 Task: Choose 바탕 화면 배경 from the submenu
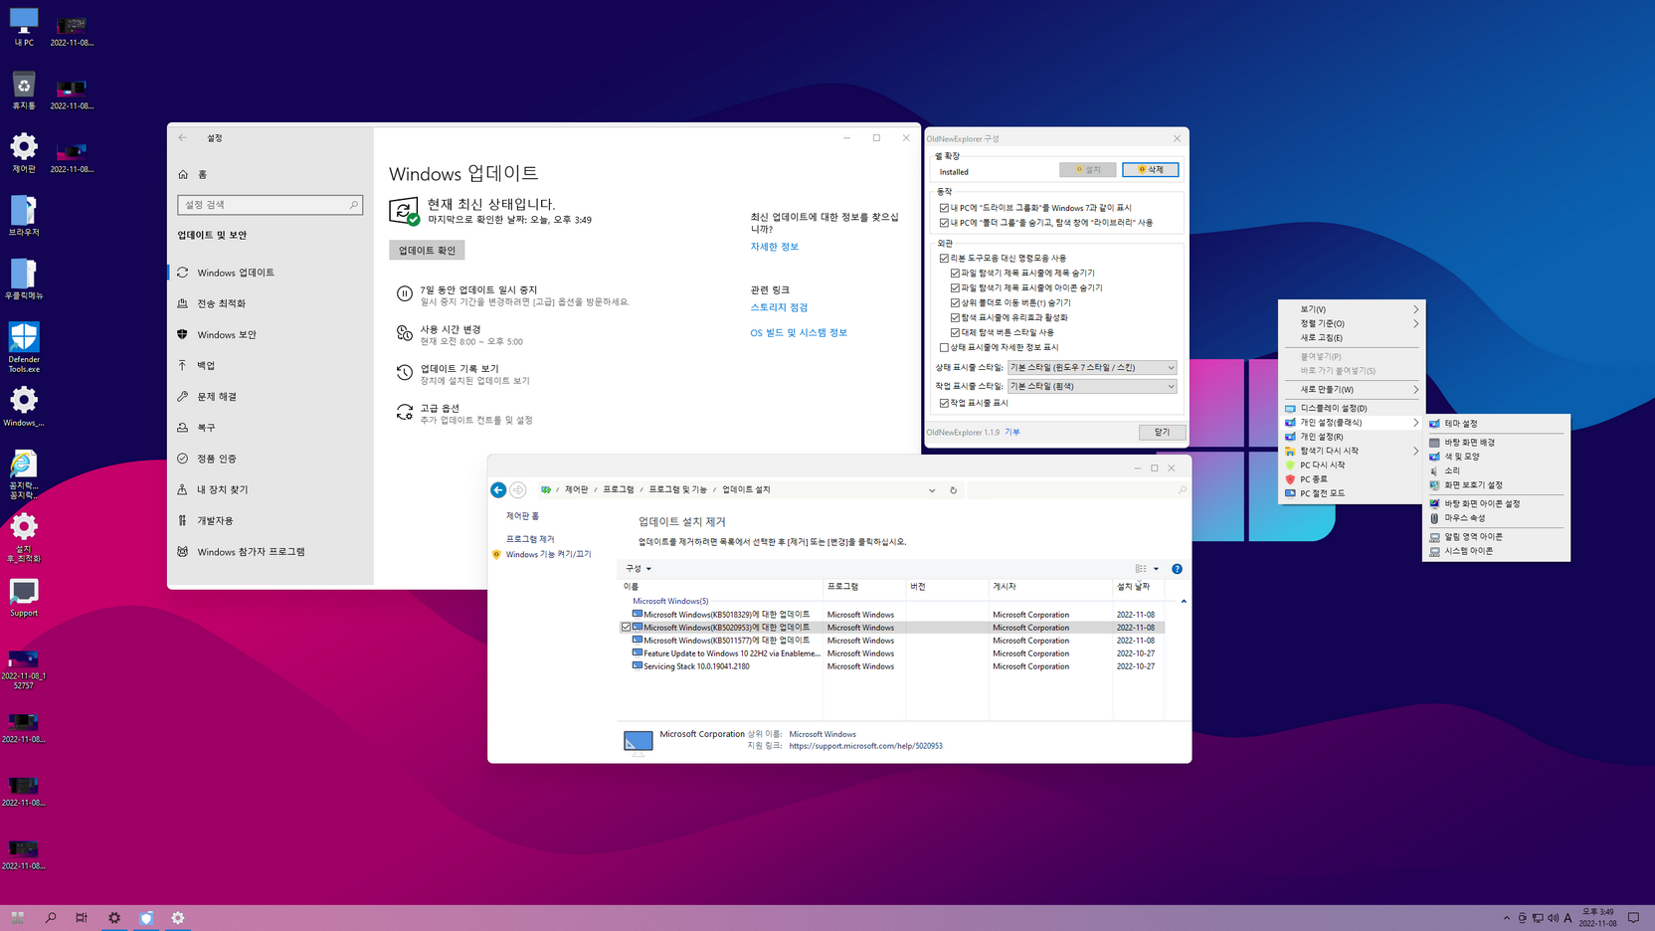pyautogui.click(x=1497, y=443)
